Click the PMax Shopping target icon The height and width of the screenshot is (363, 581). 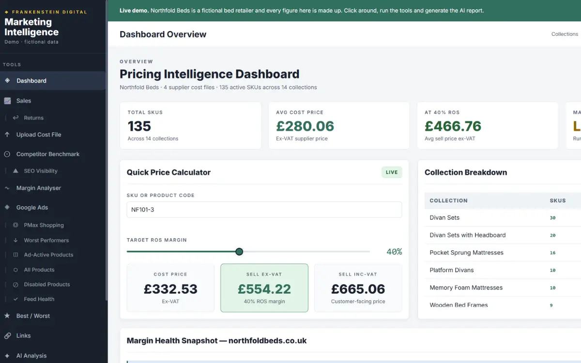point(15,225)
